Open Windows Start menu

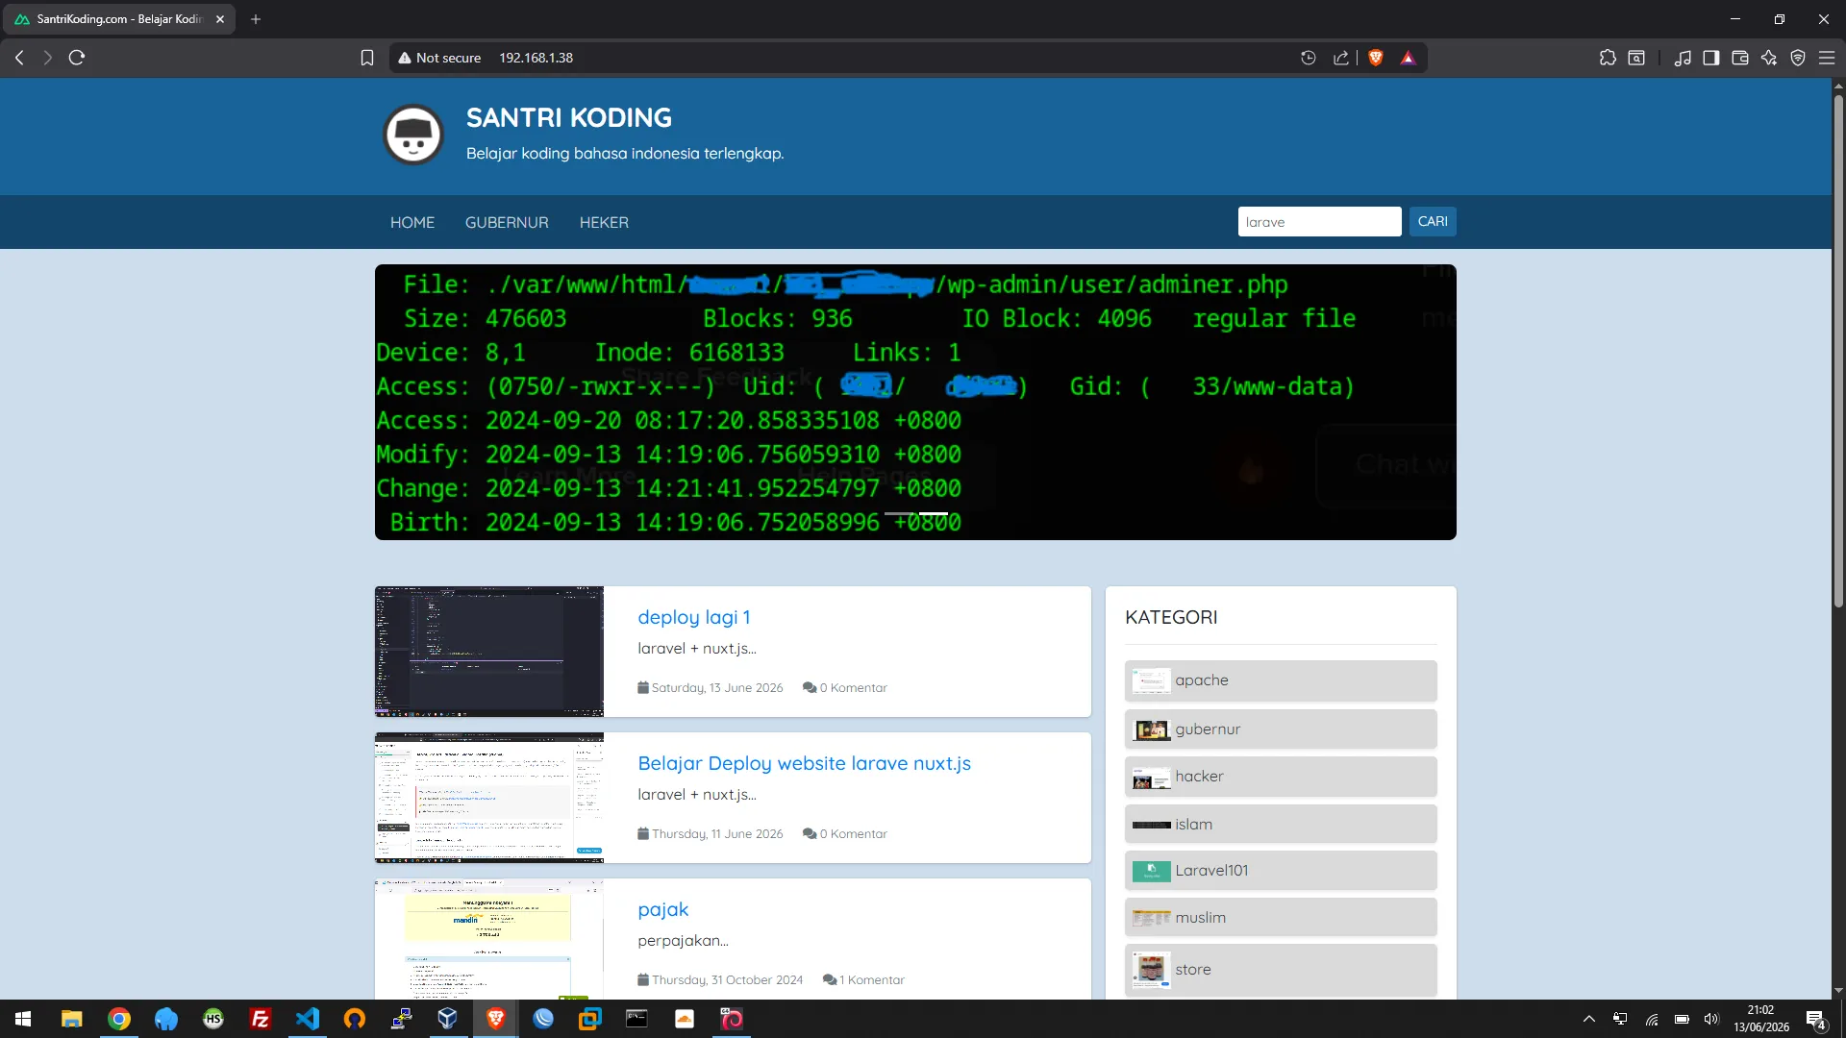(x=23, y=1019)
